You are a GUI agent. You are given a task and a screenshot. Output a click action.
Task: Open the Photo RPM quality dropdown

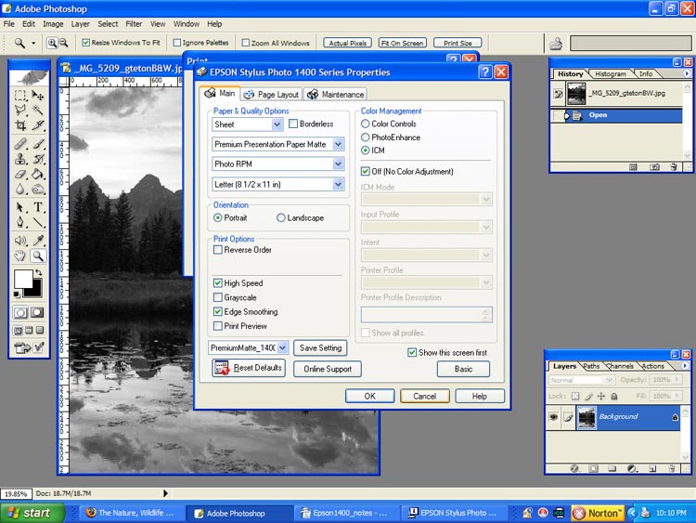coord(338,164)
